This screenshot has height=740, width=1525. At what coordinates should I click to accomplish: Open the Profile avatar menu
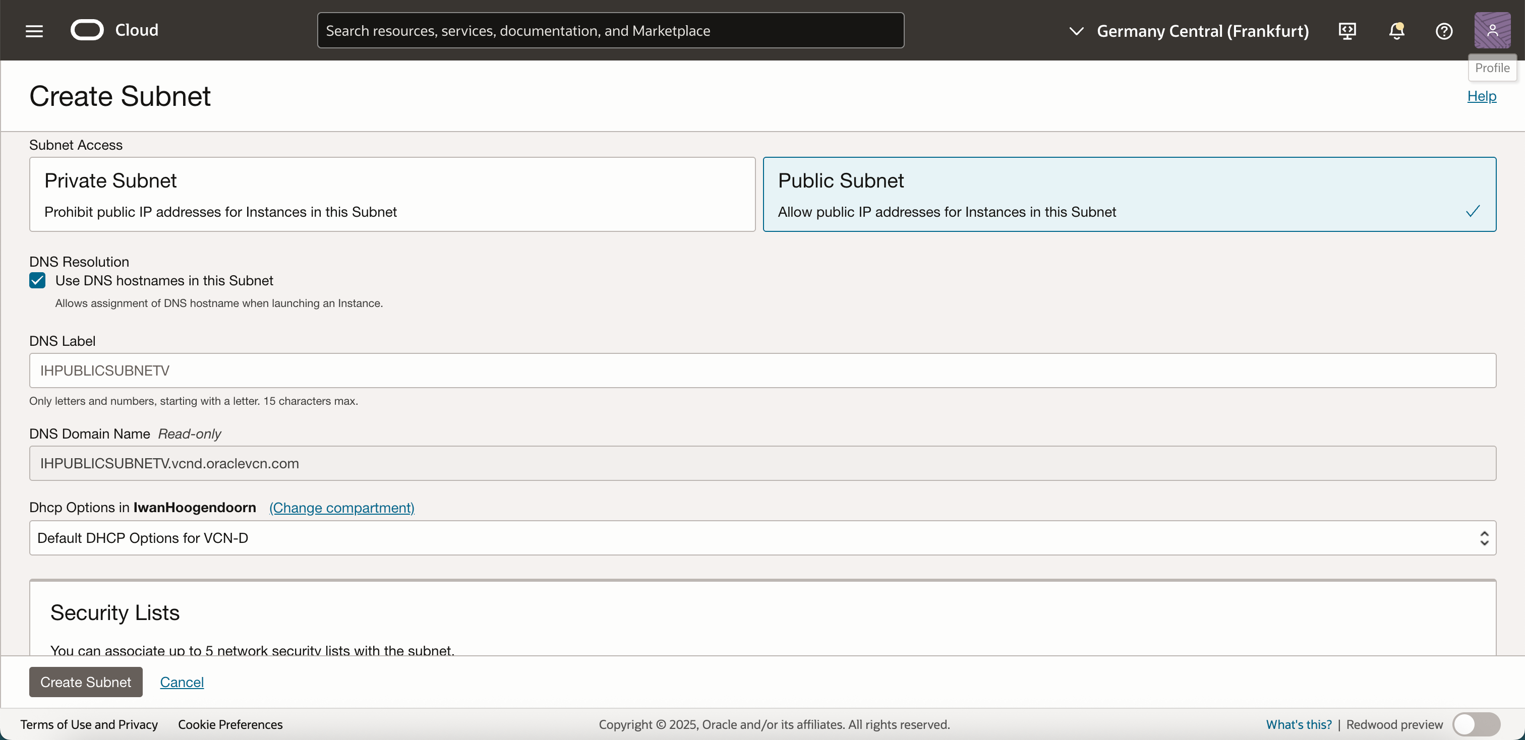point(1491,30)
